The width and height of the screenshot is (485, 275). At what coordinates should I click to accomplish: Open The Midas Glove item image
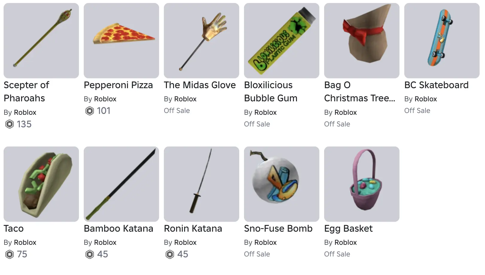(x=202, y=41)
